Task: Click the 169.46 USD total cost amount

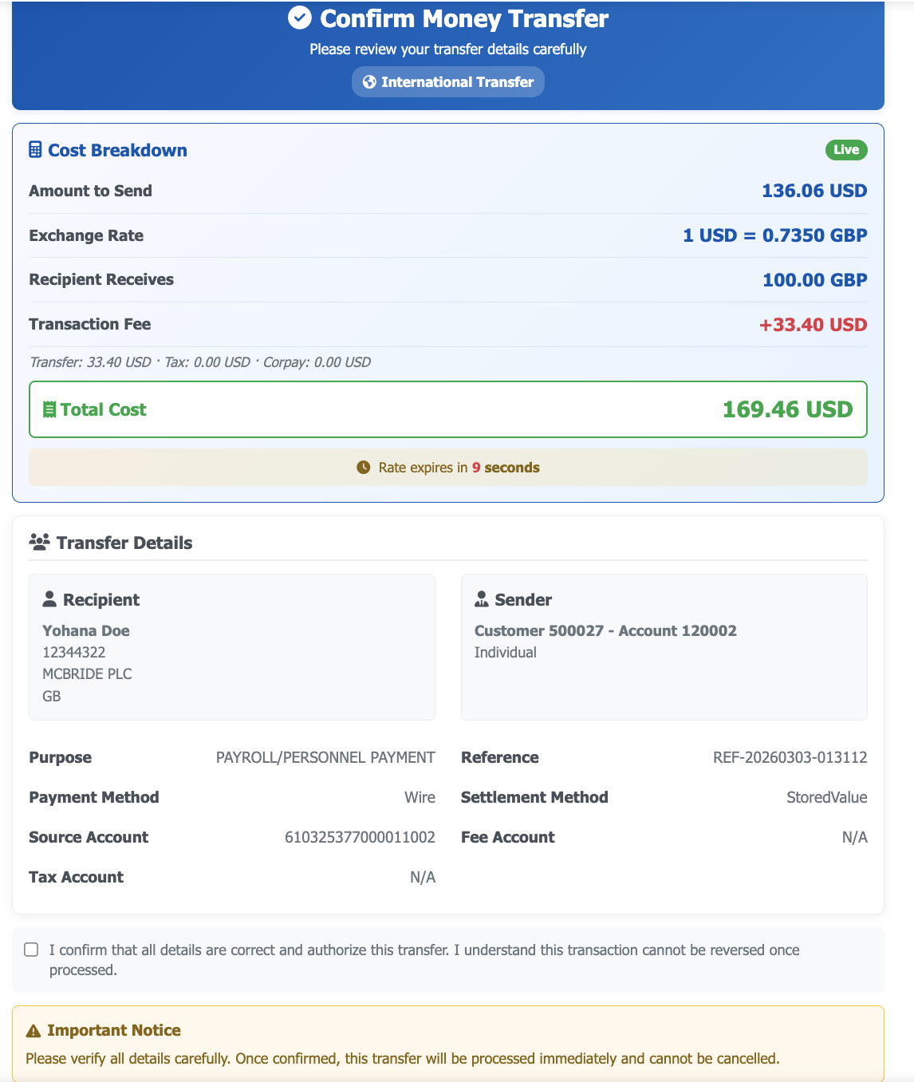Action: point(787,409)
